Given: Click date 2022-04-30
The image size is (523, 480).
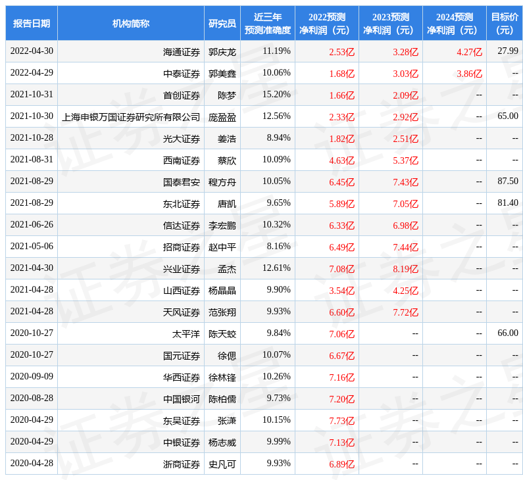Looking at the screenshot, I should click(x=32, y=51).
